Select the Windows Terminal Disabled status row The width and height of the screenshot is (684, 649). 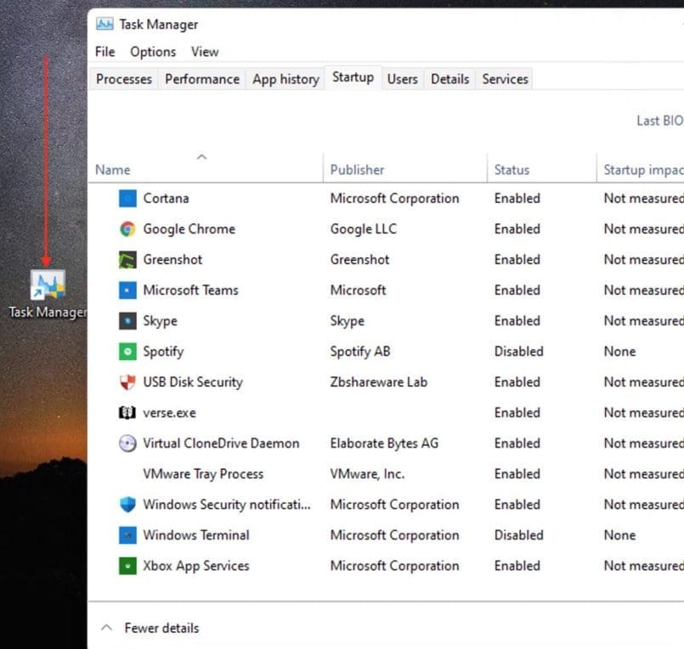tap(518, 535)
